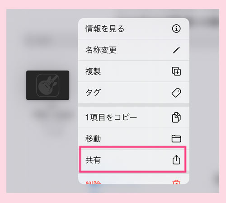
Task: Click the tag icon
Action: coord(176,93)
